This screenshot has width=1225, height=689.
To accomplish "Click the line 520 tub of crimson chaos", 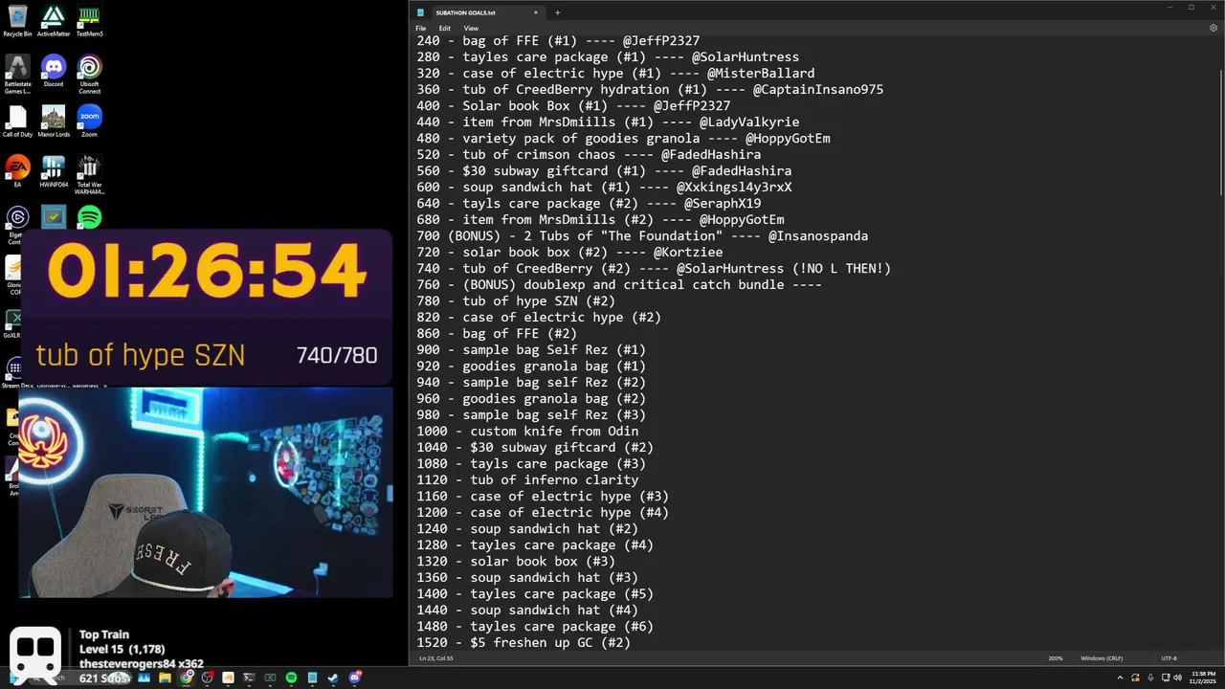I will (589, 155).
